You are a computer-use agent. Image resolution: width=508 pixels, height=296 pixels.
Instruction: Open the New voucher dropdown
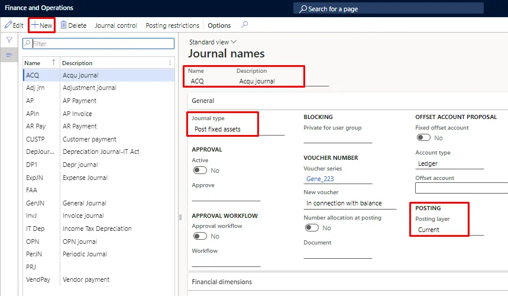click(x=350, y=203)
